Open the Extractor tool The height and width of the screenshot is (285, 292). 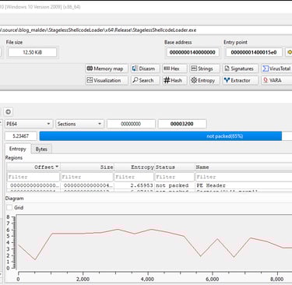pyautogui.click(x=241, y=80)
